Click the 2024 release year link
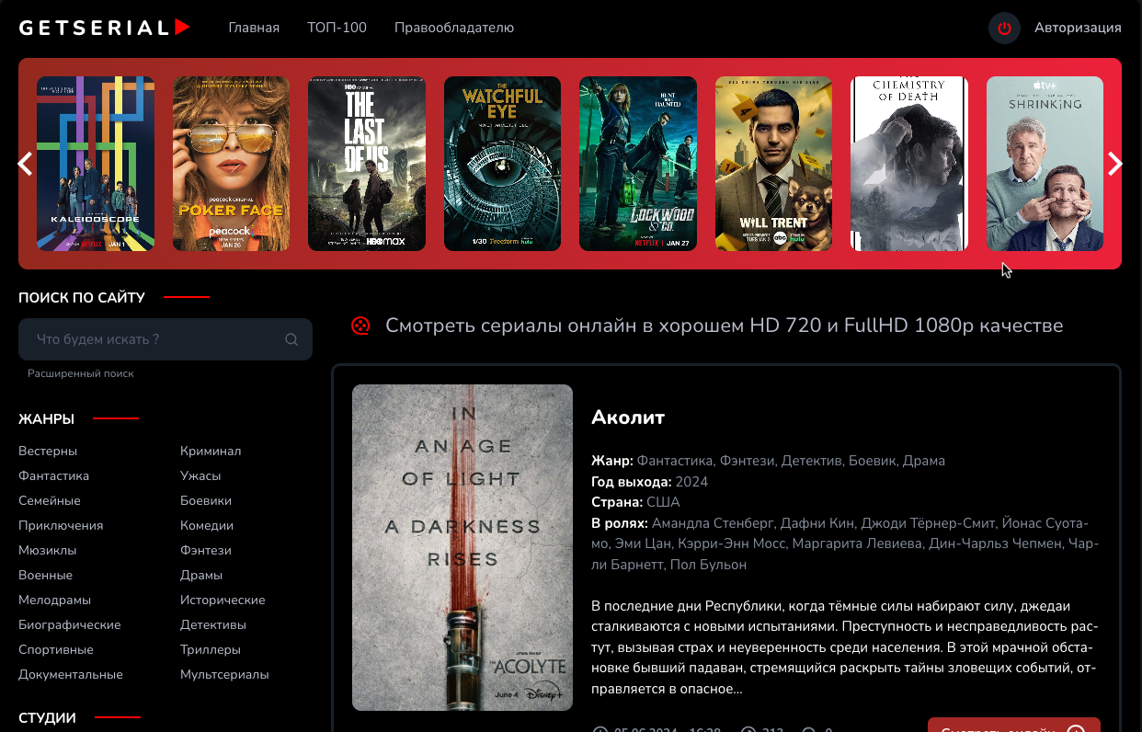The width and height of the screenshot is (1142, 732). [691, 481]
